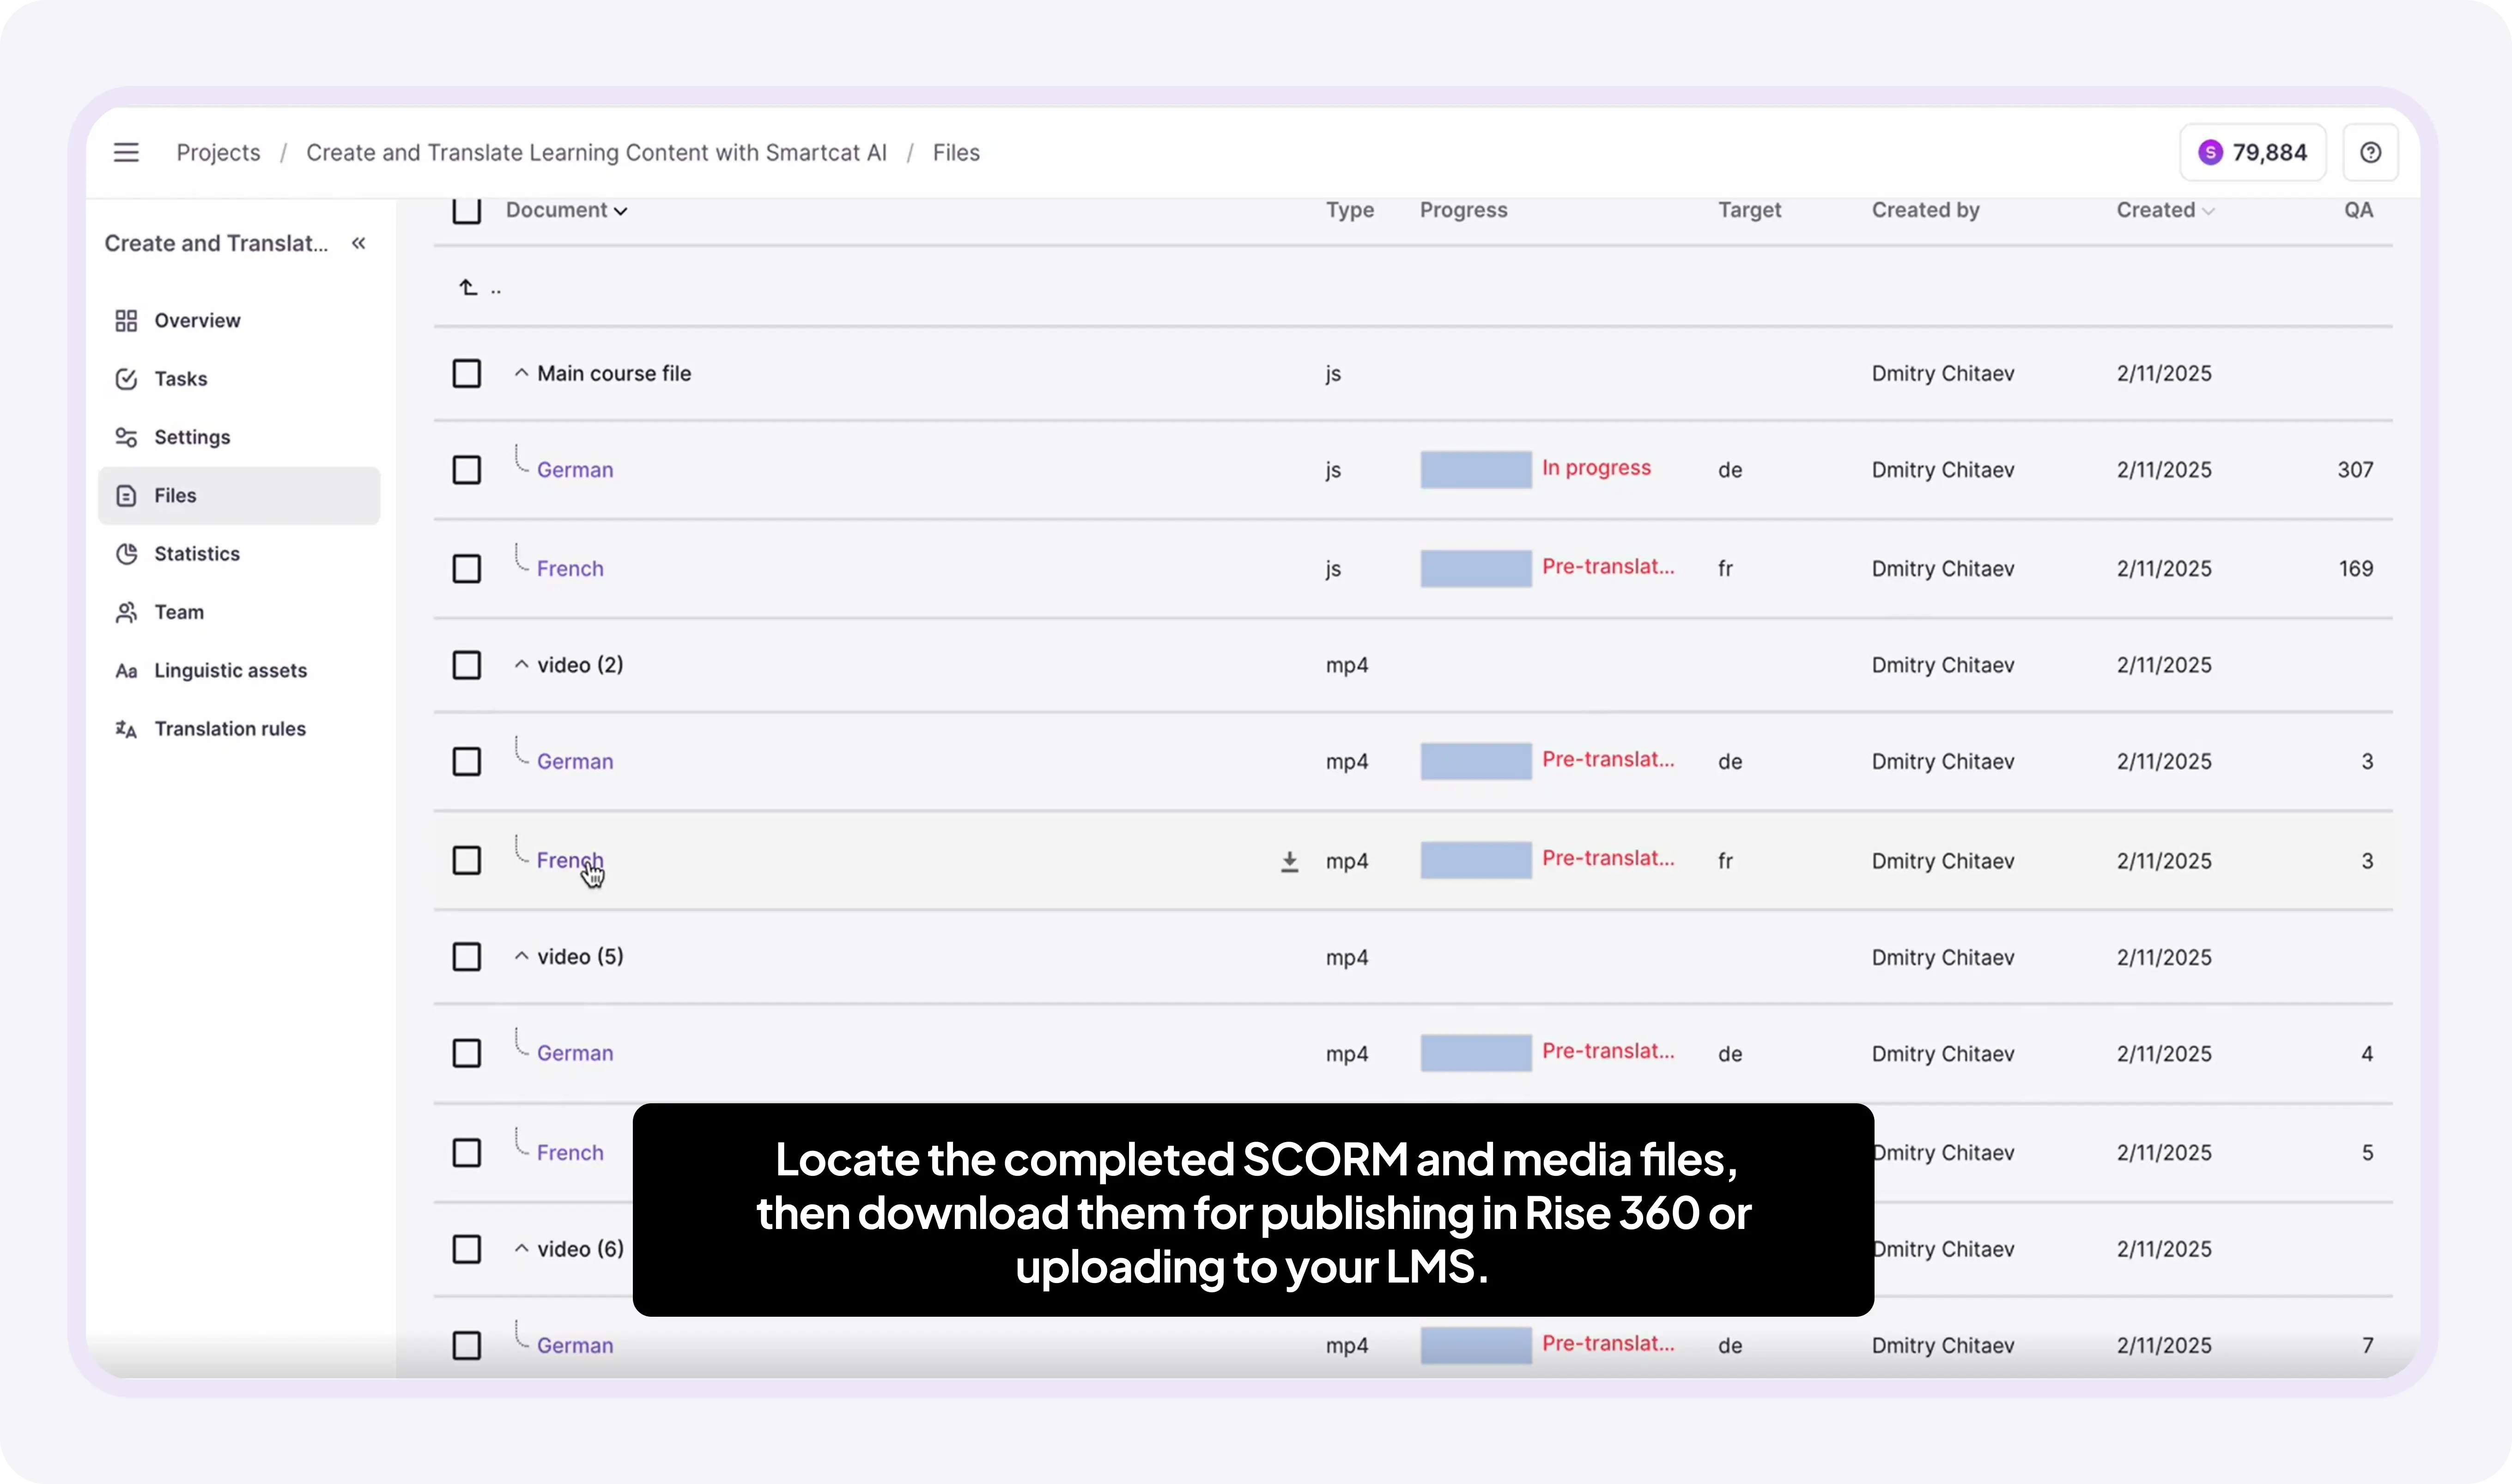Check the video (5) French checkbox
This screenshot has height=1484, width=2512.
click(467, 1153)
